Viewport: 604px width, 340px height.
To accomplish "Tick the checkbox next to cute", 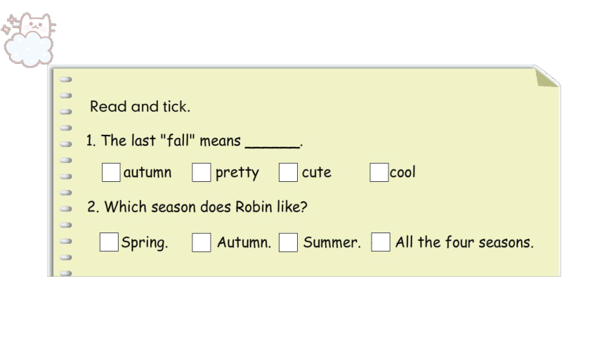I will click(288, 172).
